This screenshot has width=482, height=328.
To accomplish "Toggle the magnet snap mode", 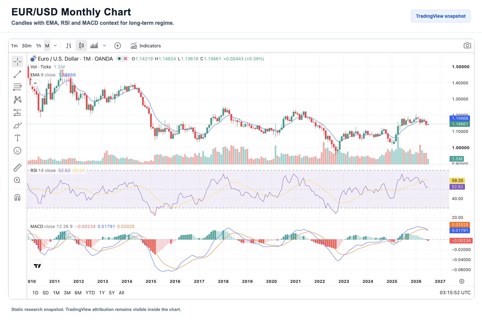I will (17, 197).
